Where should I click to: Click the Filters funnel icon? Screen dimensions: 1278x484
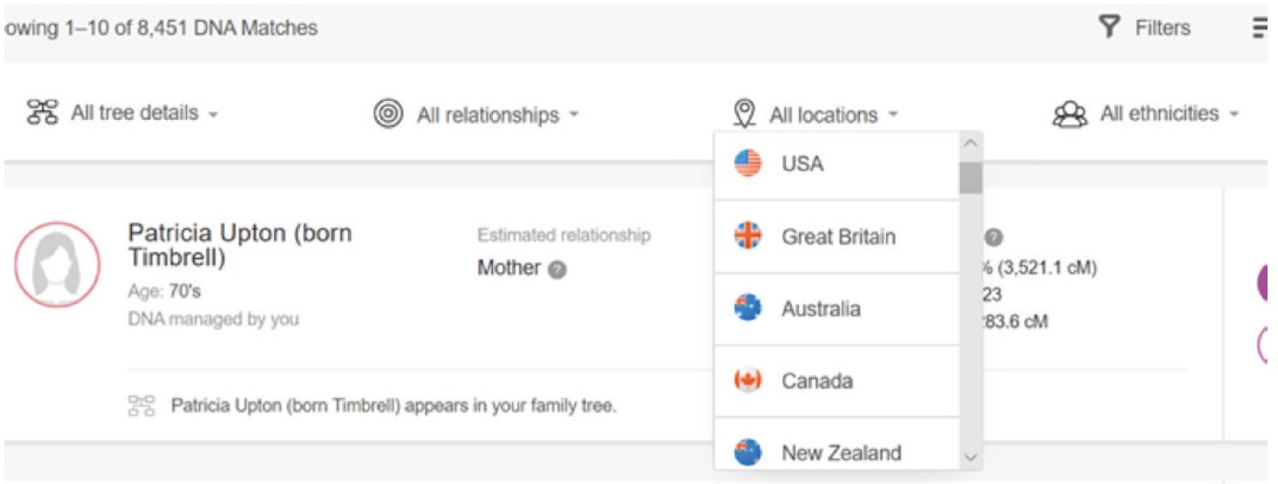(1109, 28)
